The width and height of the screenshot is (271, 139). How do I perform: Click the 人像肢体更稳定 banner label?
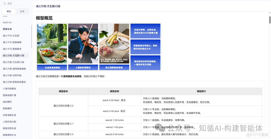(83, 67)
